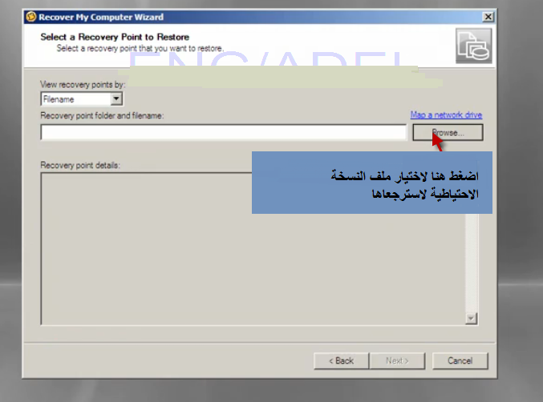Click the details pane scrollbar track

click(471, 263)
